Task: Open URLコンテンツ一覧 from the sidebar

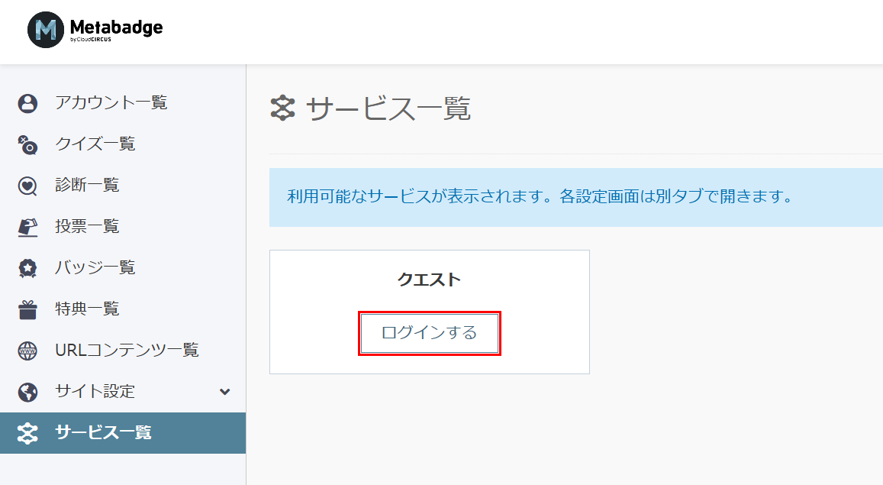Action: (x=124, y=350)
